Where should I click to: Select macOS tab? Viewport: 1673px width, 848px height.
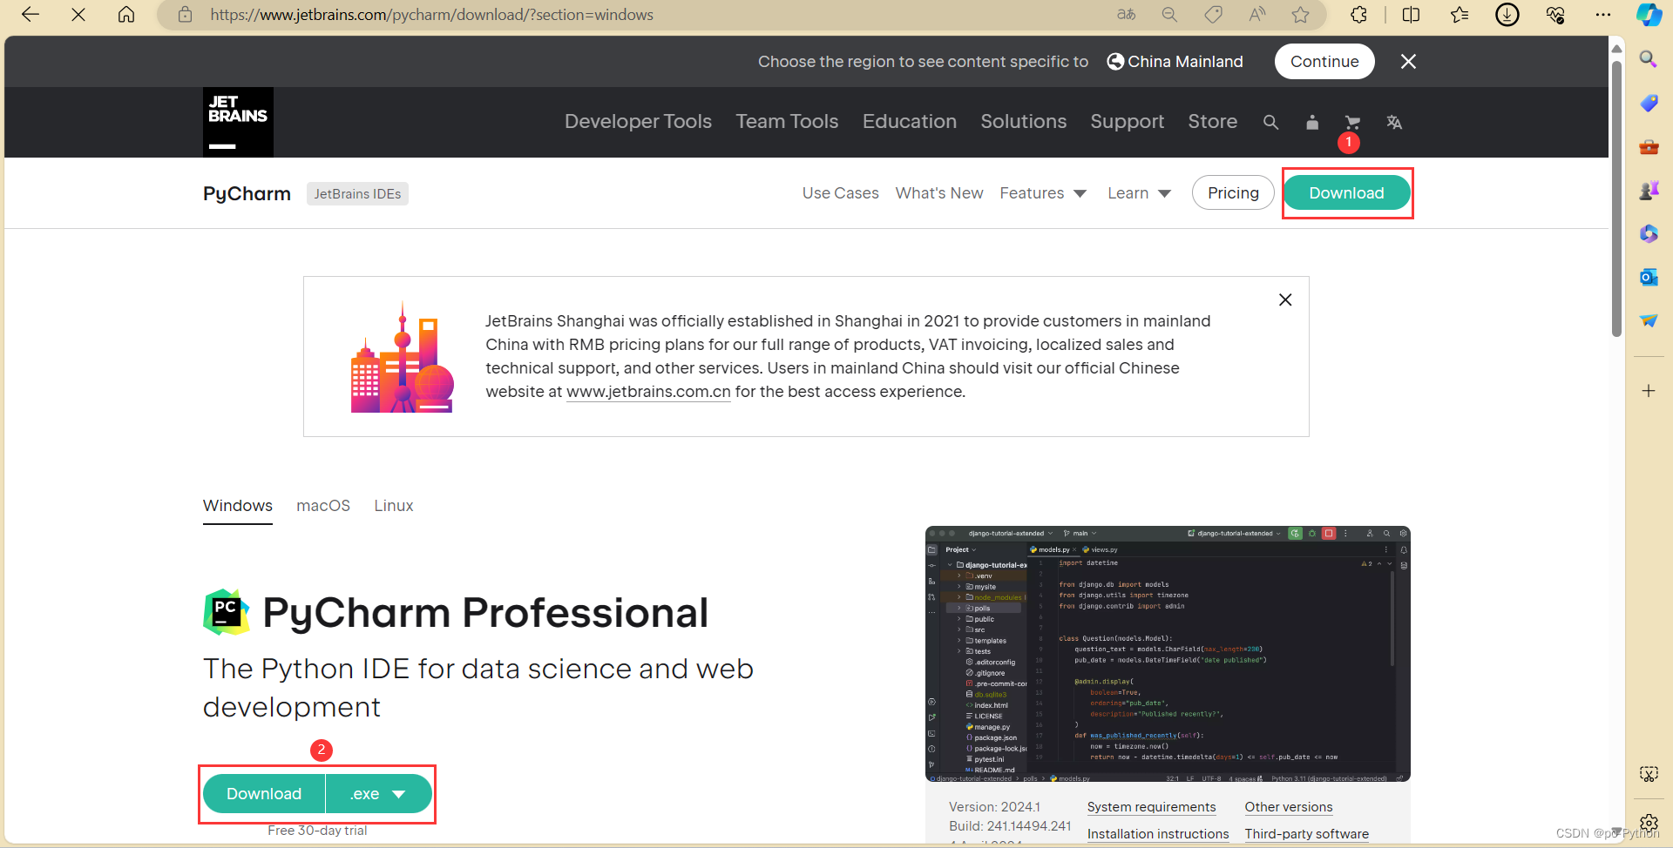click(323, 506)
